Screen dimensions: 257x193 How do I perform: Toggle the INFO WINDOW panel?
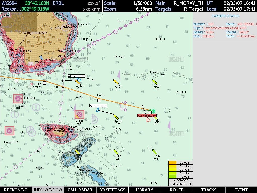pos(48,190)
